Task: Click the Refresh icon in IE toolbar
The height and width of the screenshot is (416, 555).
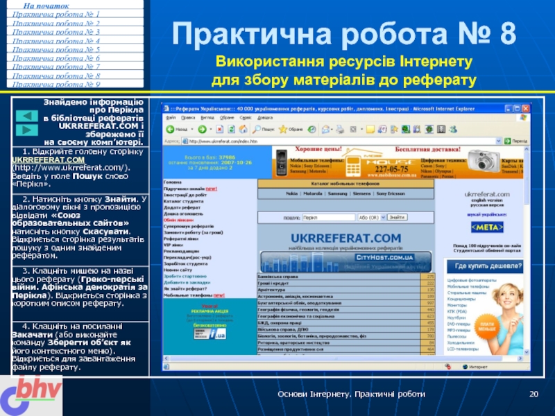Action: click(x=232, y=130)
